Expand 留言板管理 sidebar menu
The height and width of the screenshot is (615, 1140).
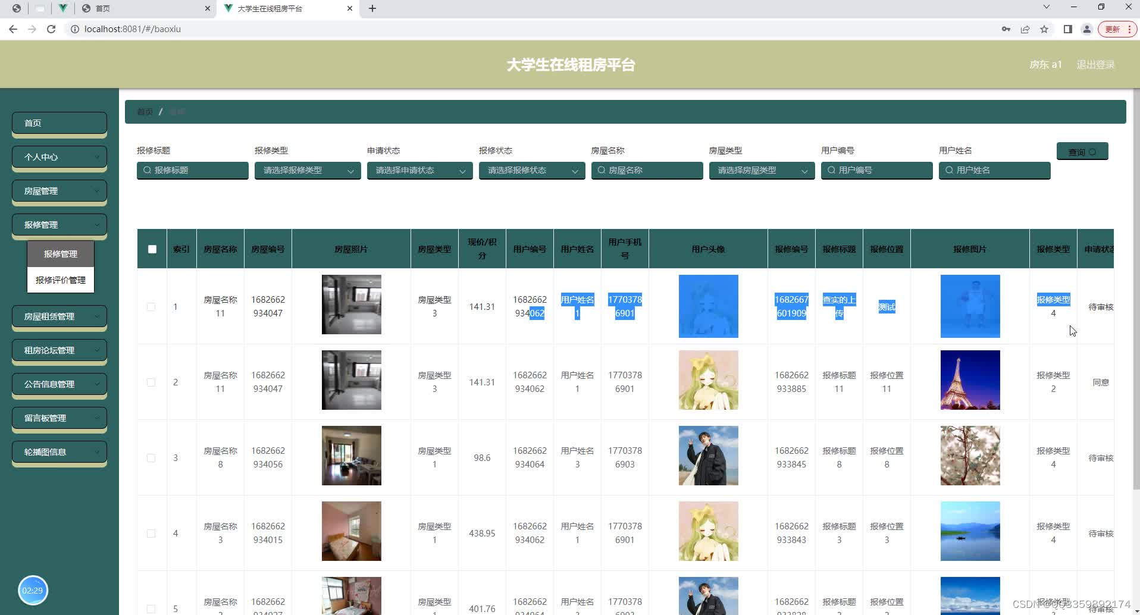(x=59, y=418)
